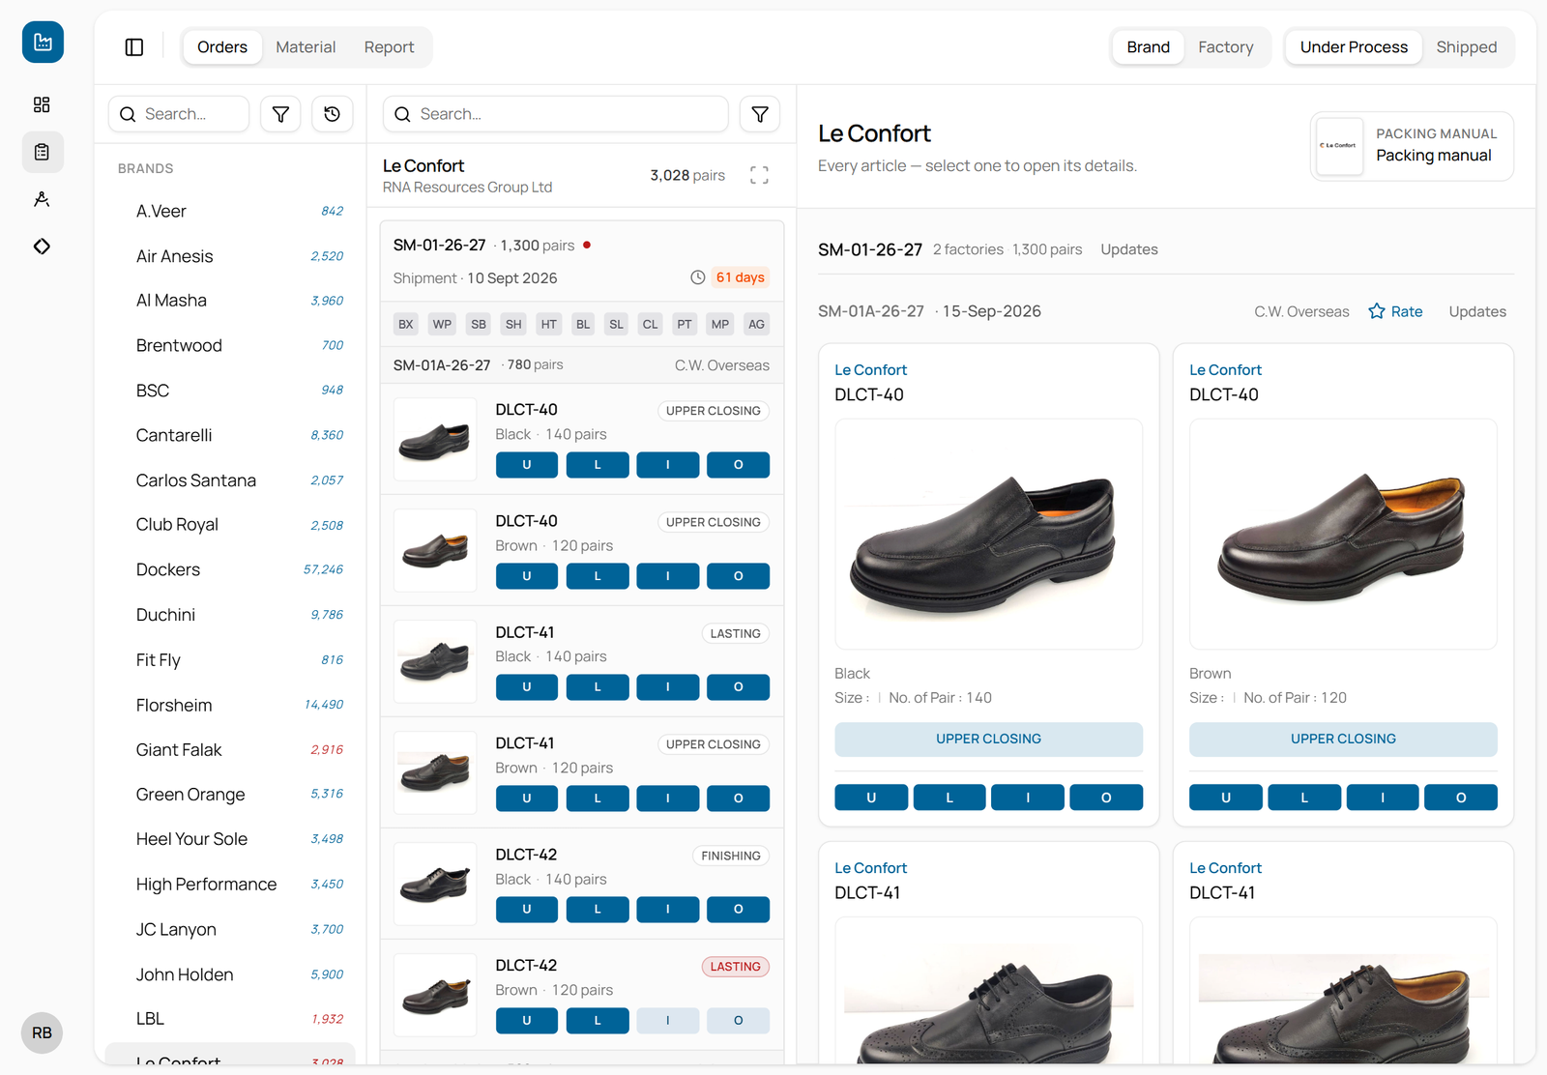Screen dimensions: 1547x1075
Task: Select the Florsheim brand
Action: (x=230, y=705)
